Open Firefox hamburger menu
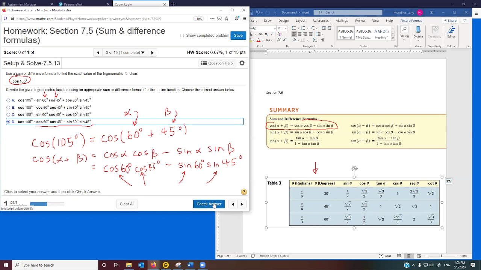The width and height of the screenshot is (481, 270). (245, 19)
